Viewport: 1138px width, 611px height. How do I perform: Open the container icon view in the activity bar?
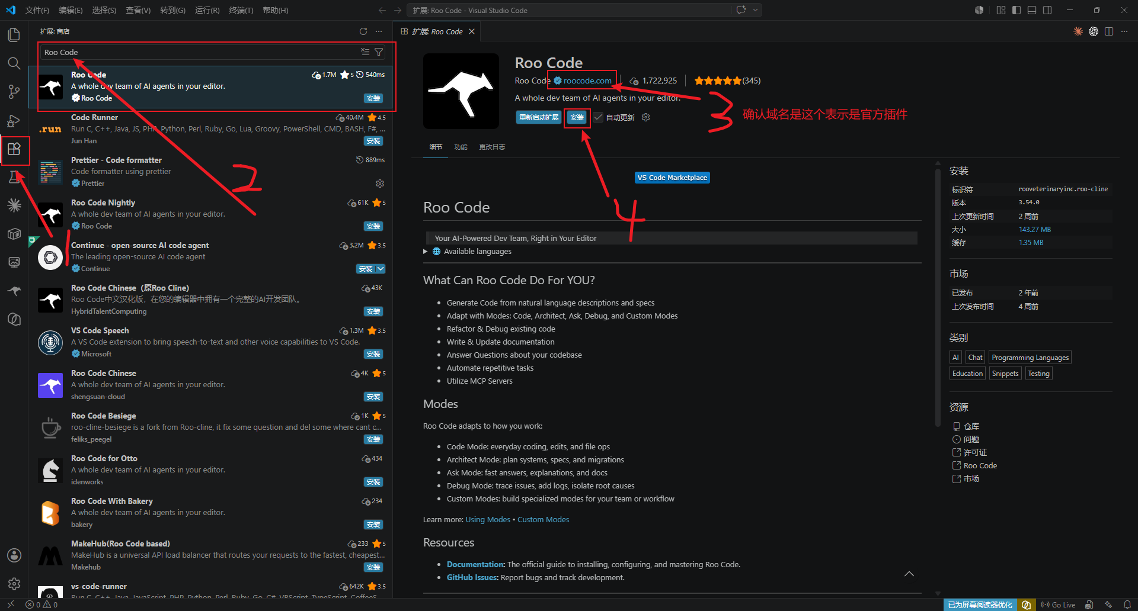point(14,234)
